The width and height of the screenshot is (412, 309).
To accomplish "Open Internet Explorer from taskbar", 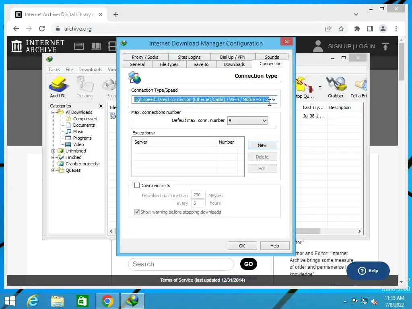I will click(33, 301).
